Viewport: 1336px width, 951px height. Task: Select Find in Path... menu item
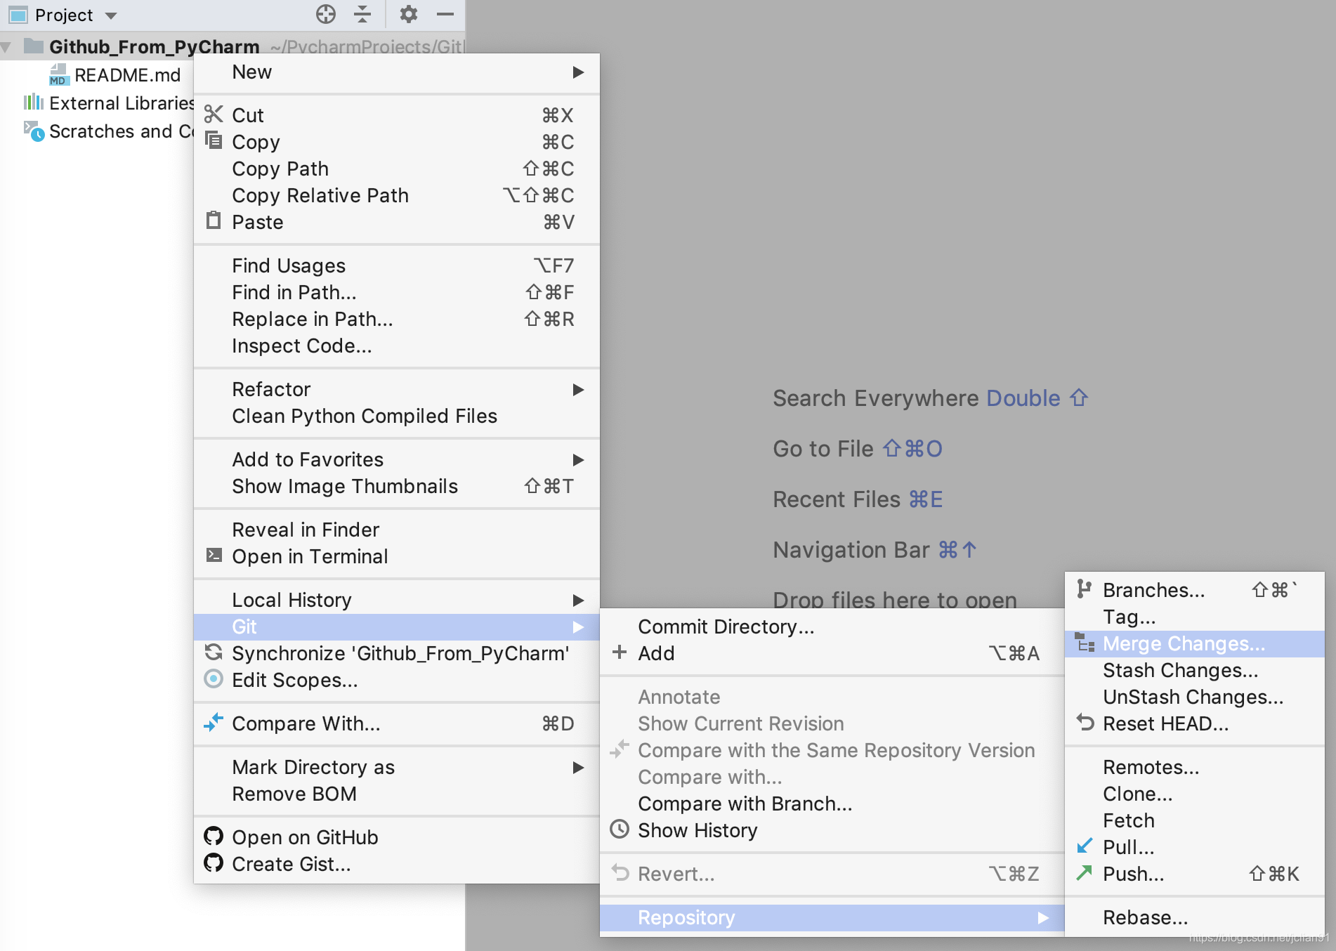coord(396,292)
